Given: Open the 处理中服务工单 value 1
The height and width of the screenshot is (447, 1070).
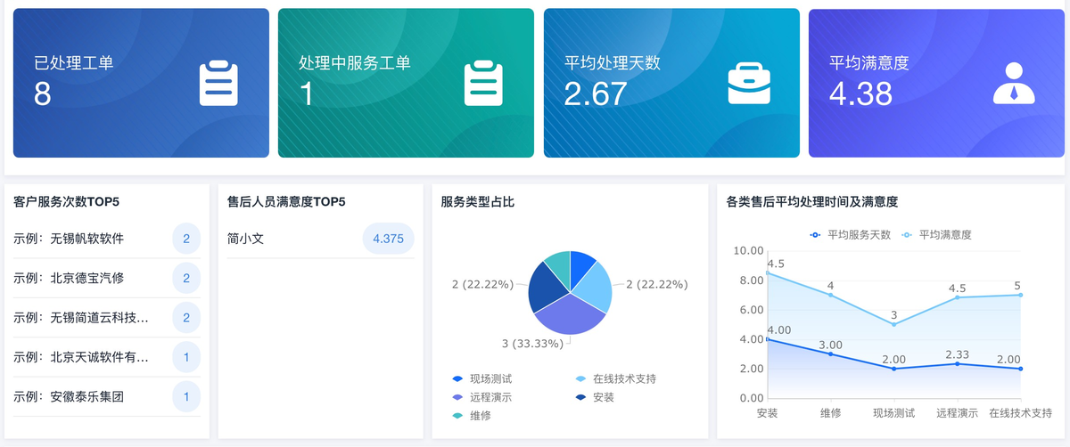Looking at the screenshot, I should pos(307,93).
